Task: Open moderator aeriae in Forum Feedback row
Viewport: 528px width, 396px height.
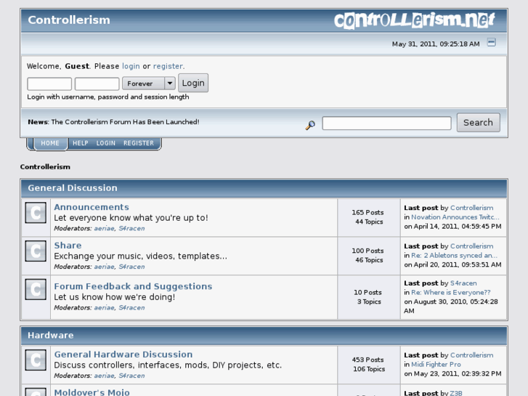Action: [104, 307]
